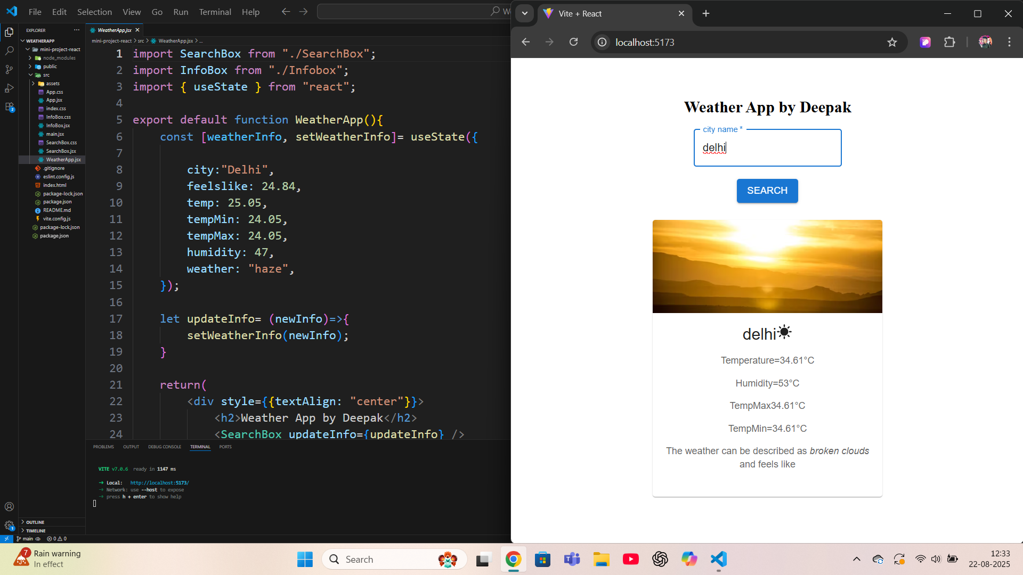Viewport: 1023px width, 575px height.
Task: Switch to the PORTS panel tab
Action: coord(225,447)
